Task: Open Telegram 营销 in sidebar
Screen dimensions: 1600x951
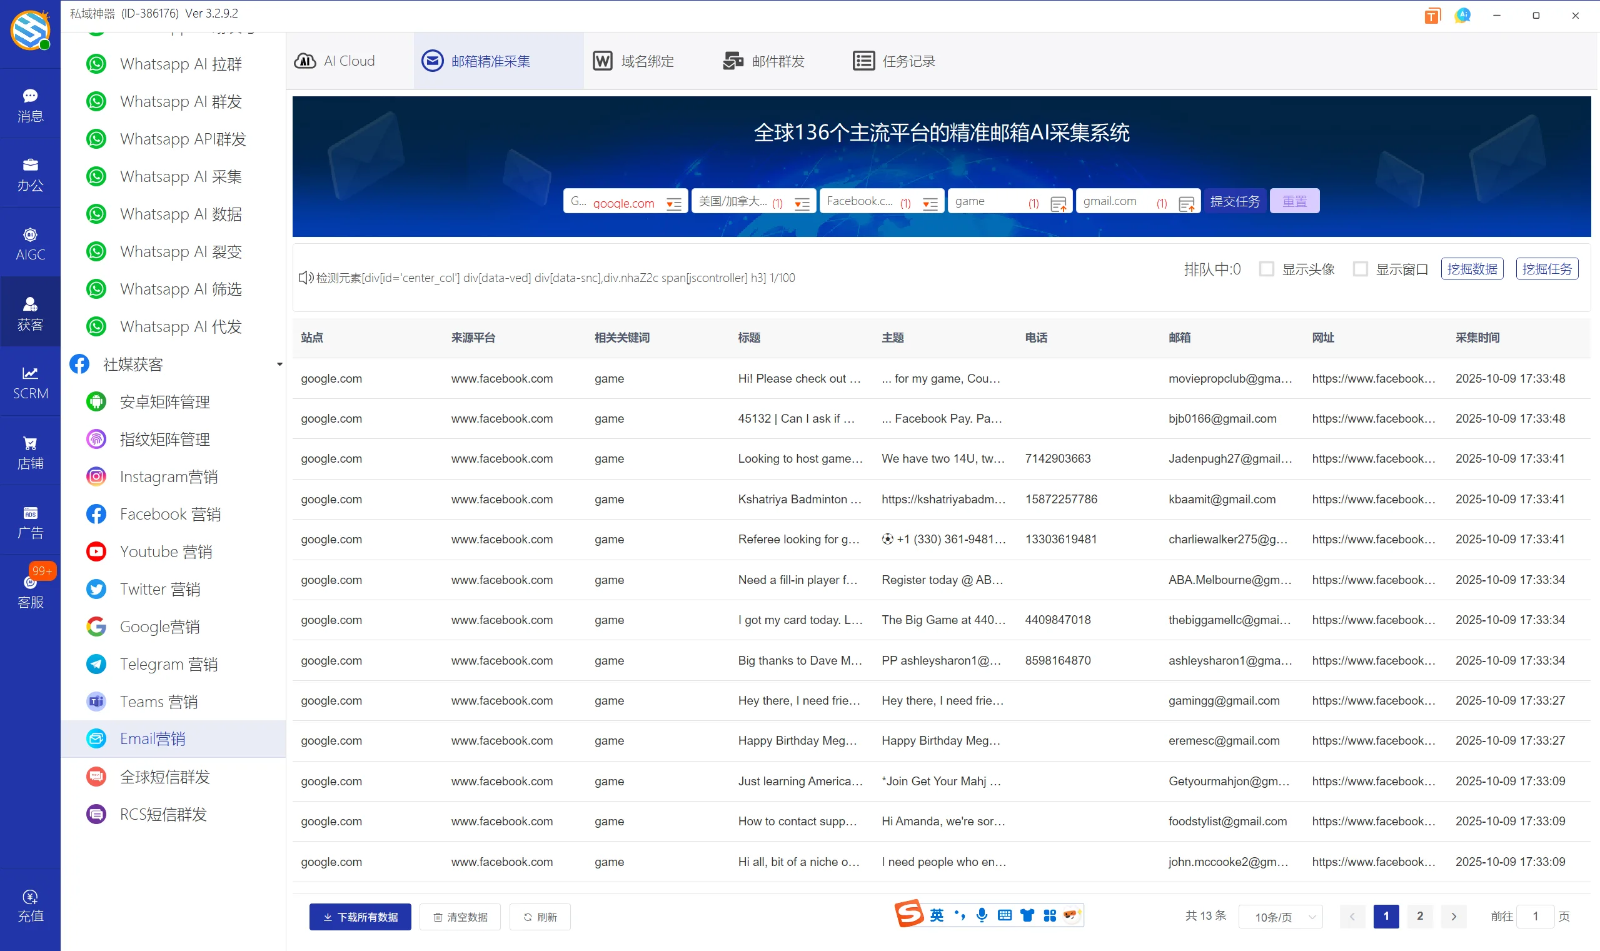Action: pos(168,664)
